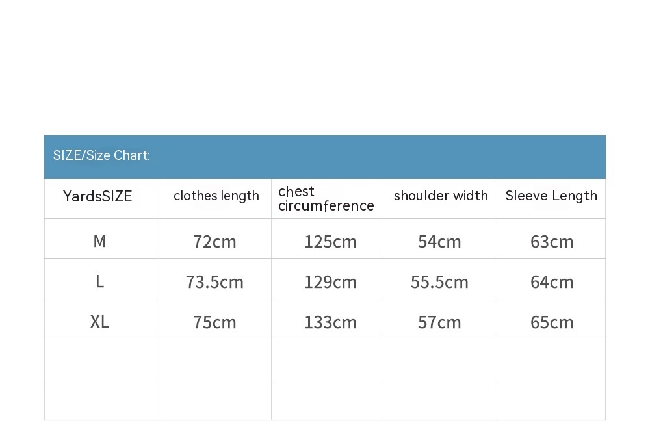This screenshot has height=438, width=650.
Task: Select the 72cm clothes length cell
Action: [214, 242]
